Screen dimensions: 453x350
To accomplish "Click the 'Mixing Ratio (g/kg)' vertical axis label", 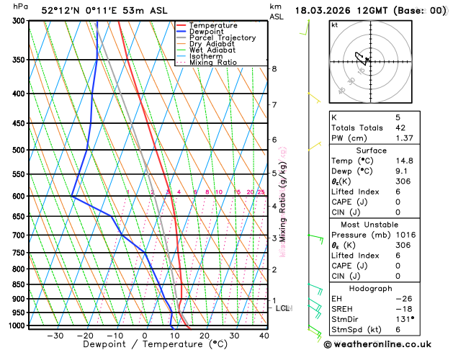I will tap(282, 202).
